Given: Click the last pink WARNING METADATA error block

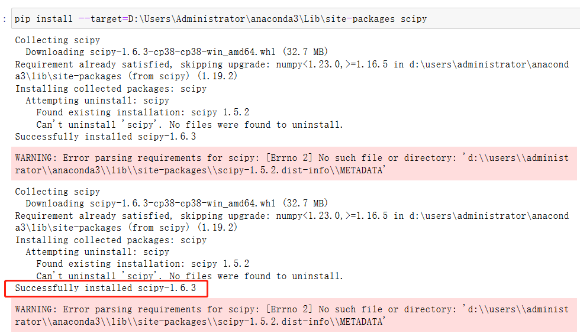Looking at the screenshot, I should (x=294, y=315).
